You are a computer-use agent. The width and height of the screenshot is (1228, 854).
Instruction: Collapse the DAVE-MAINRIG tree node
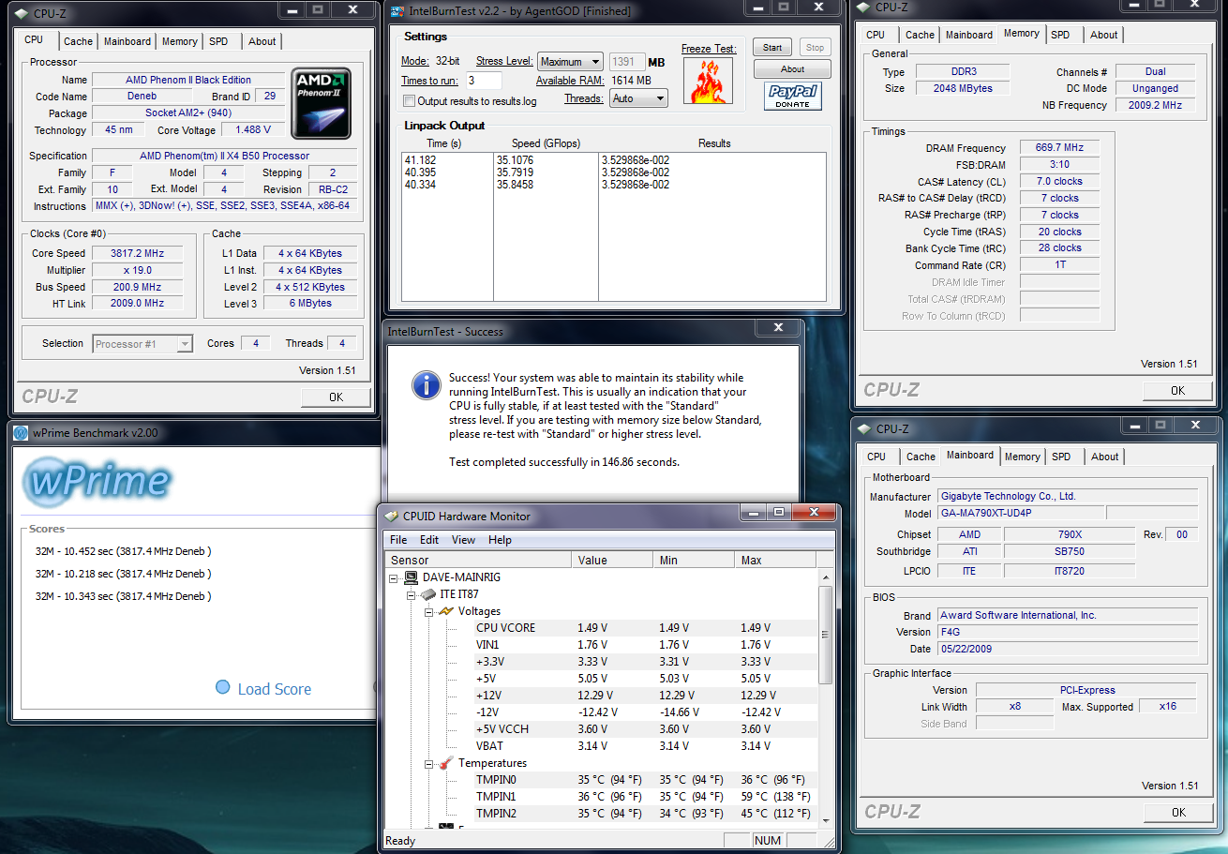click(396, 578)
